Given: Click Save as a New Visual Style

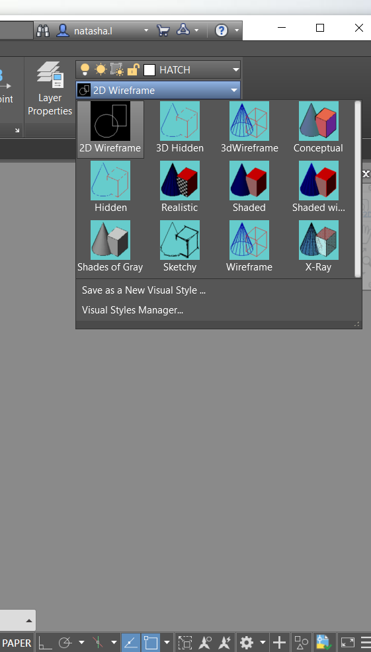Looking at the screenshot, I should point(144,290).
